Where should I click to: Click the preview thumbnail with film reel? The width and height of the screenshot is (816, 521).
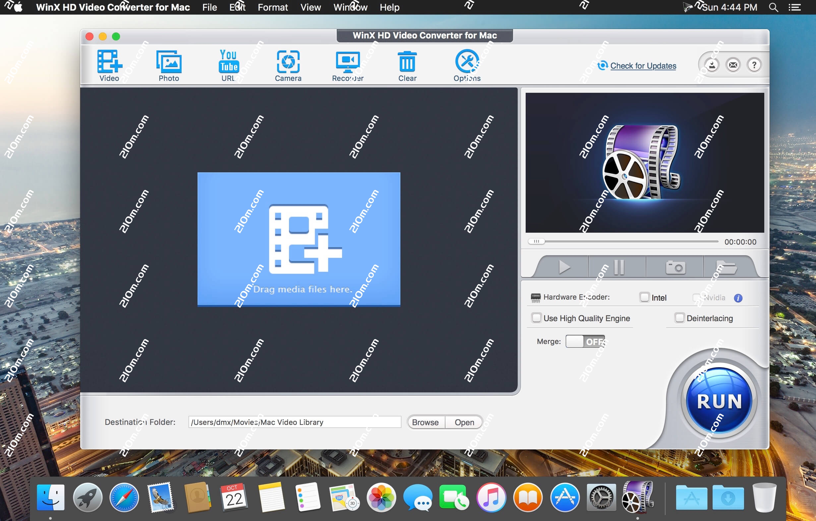coord(645,163)
